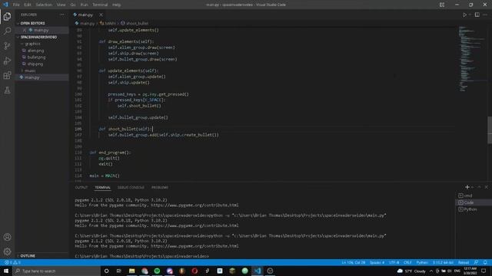The width and height of the screenshot is (492, 276).
Task: Open the Go menu
Action: click(73, 5)
